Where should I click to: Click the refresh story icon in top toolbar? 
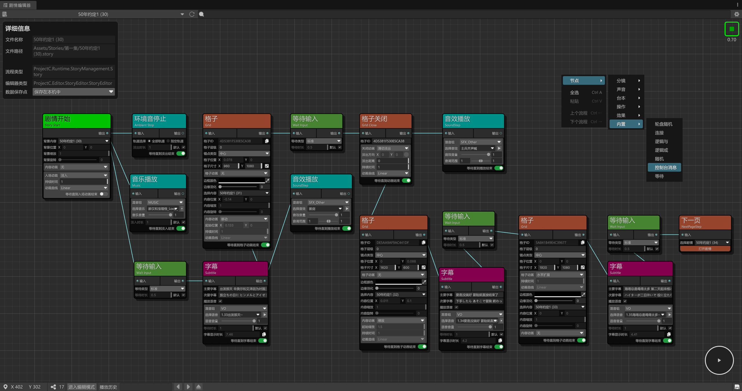click(192, 14)
